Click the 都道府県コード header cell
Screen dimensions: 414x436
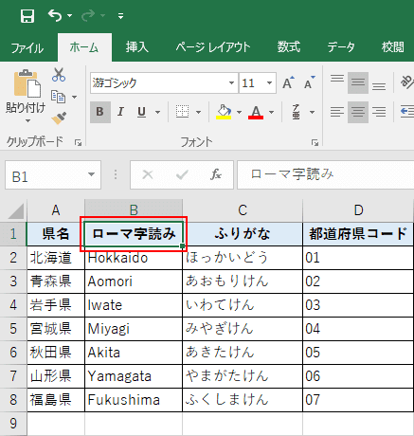pos(358,234)
